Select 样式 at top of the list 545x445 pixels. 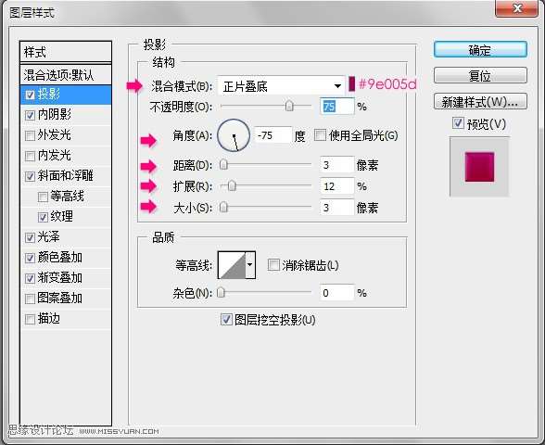coord(66,53)
